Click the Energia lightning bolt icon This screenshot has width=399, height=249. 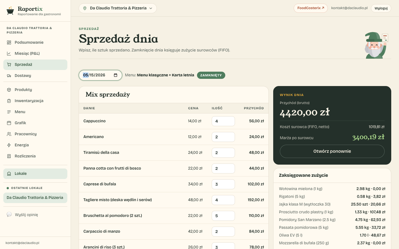tap(9, 145)
